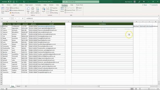Add a new sheet with plus icon
Screen dimensions: 160x90
26,86
